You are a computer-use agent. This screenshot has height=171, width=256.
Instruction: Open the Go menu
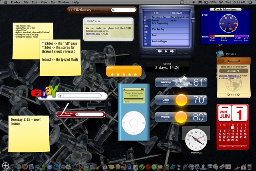(x=52, y=2)
